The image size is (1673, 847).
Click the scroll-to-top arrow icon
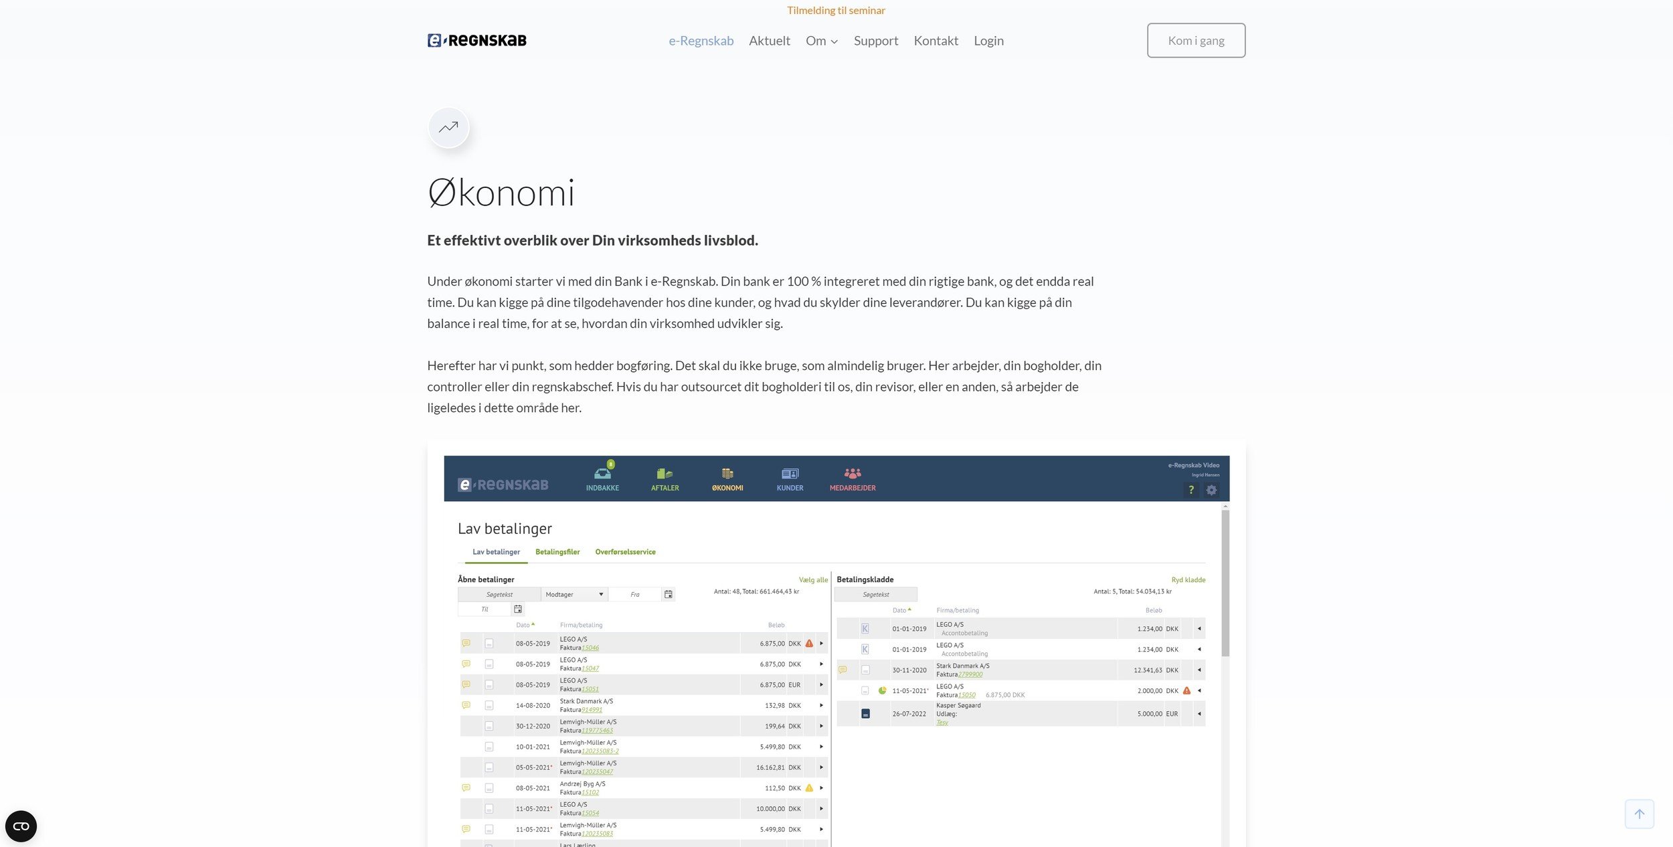[x=1639, y=814]
